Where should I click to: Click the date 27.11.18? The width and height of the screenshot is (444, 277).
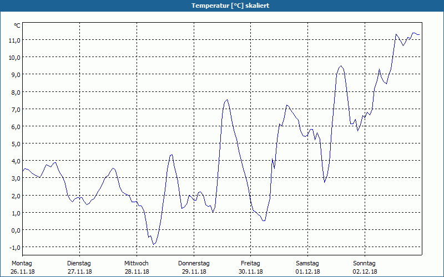coord(80,271)
